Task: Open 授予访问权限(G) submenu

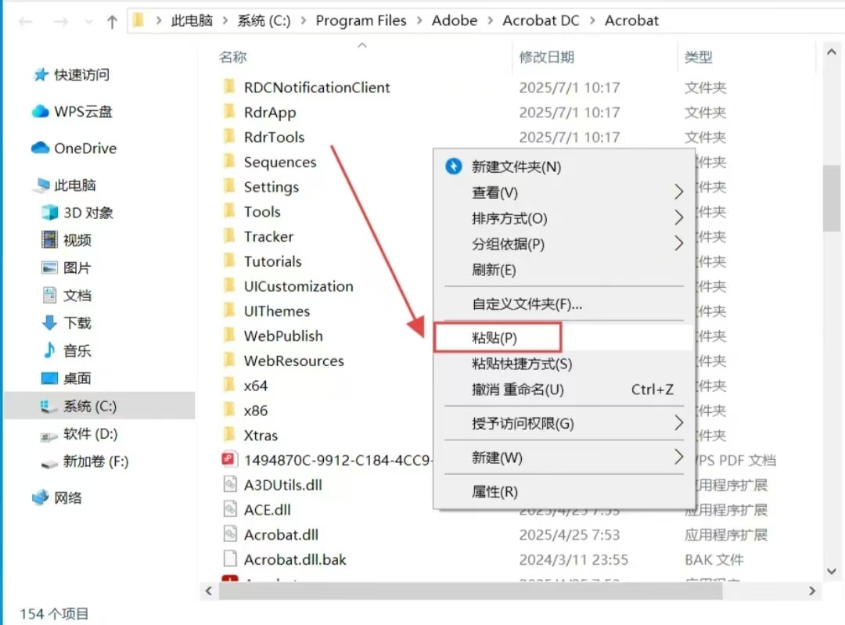Action: click(x=563, y=423)
